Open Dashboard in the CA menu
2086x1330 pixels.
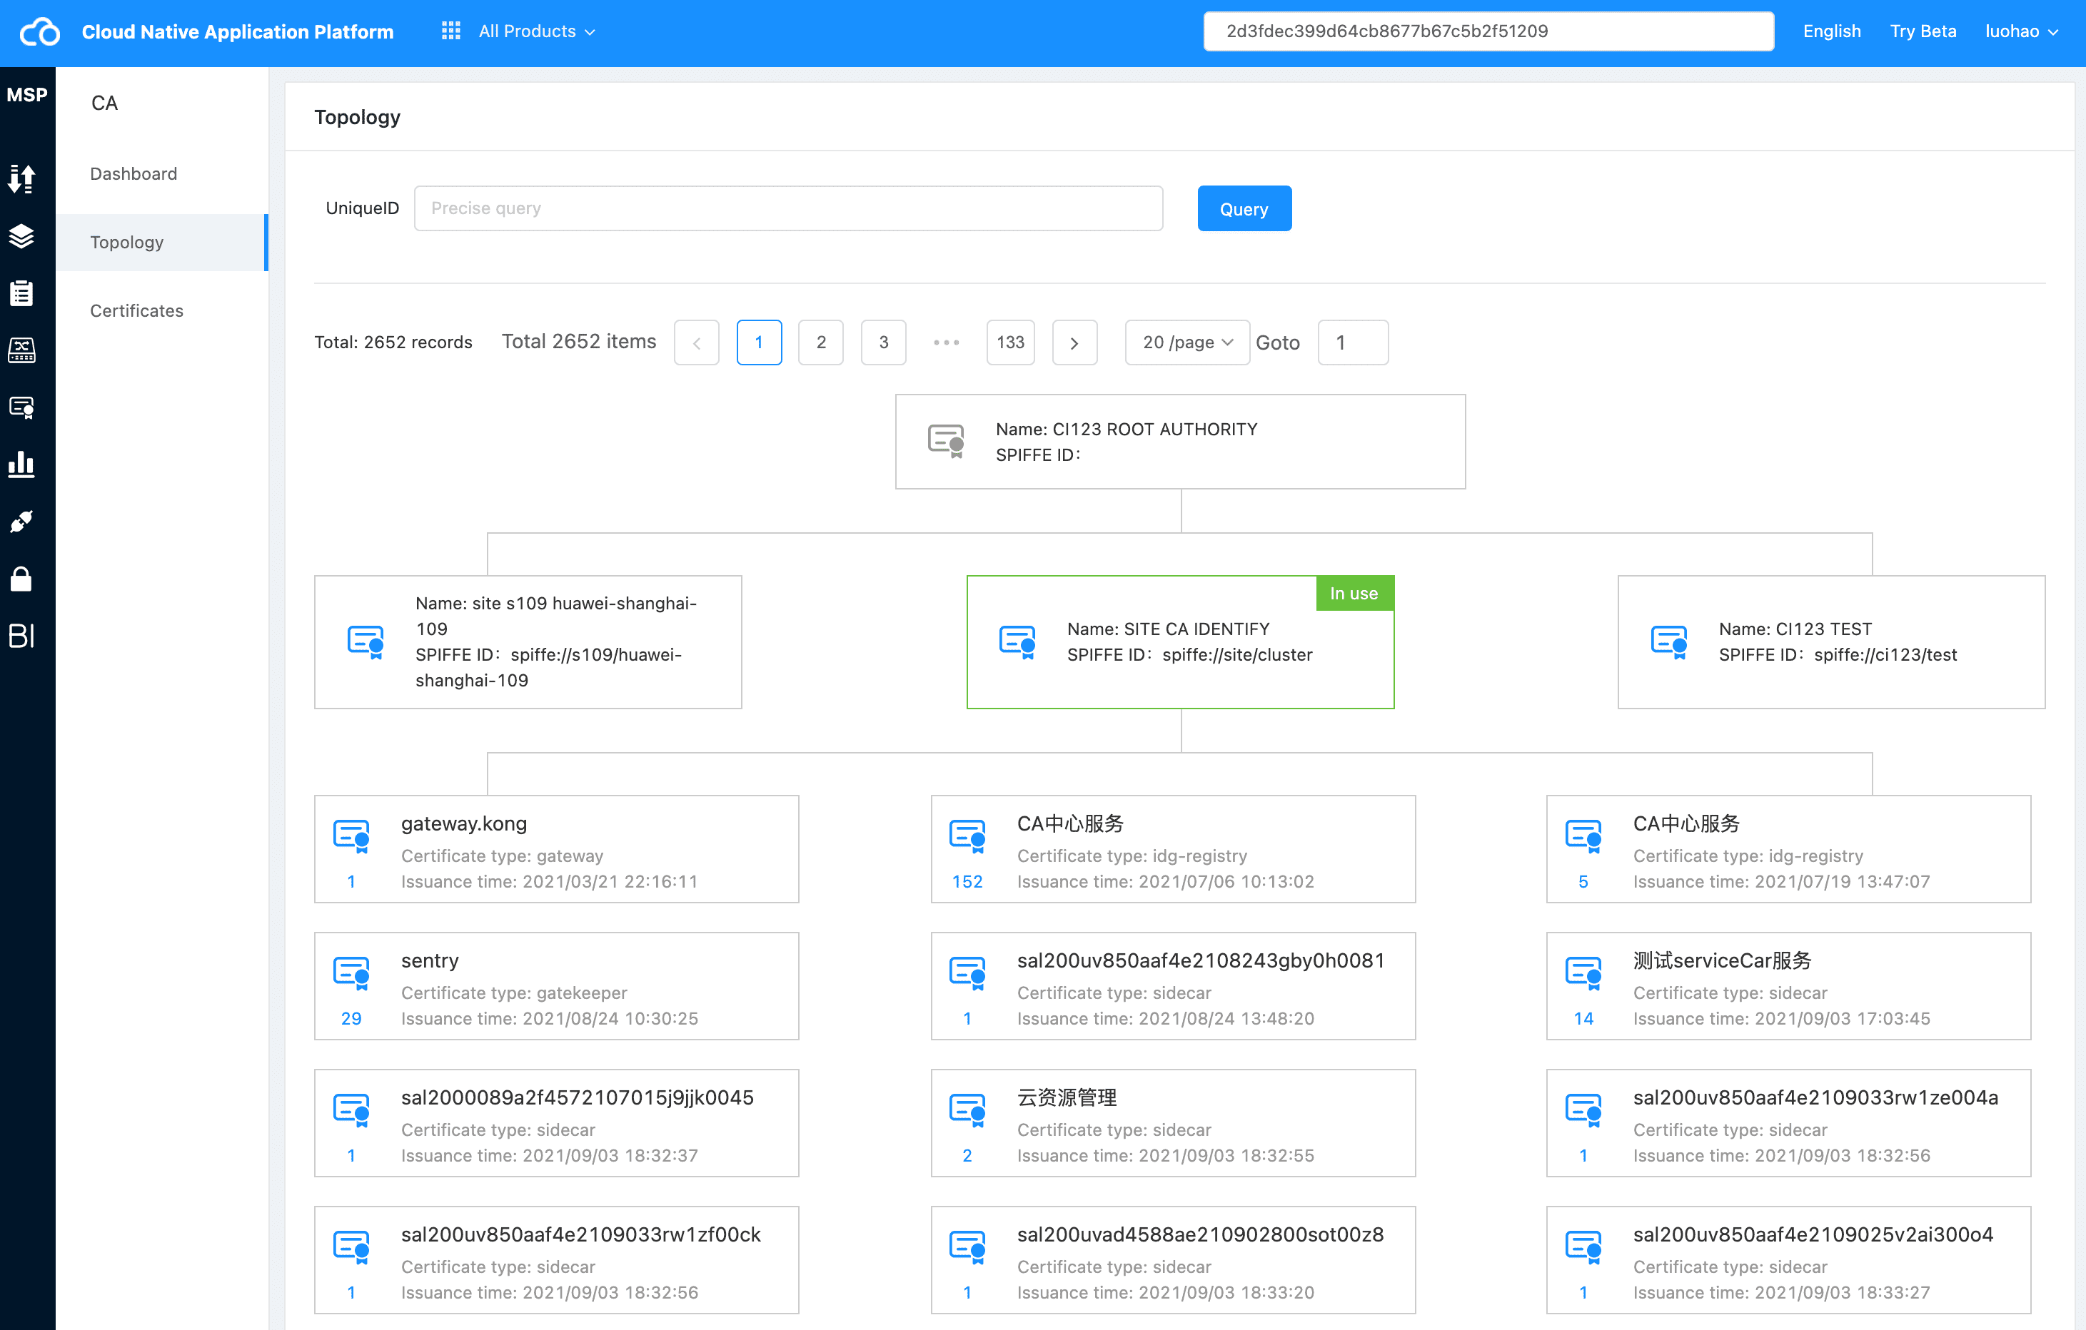[x=133, y=174]
